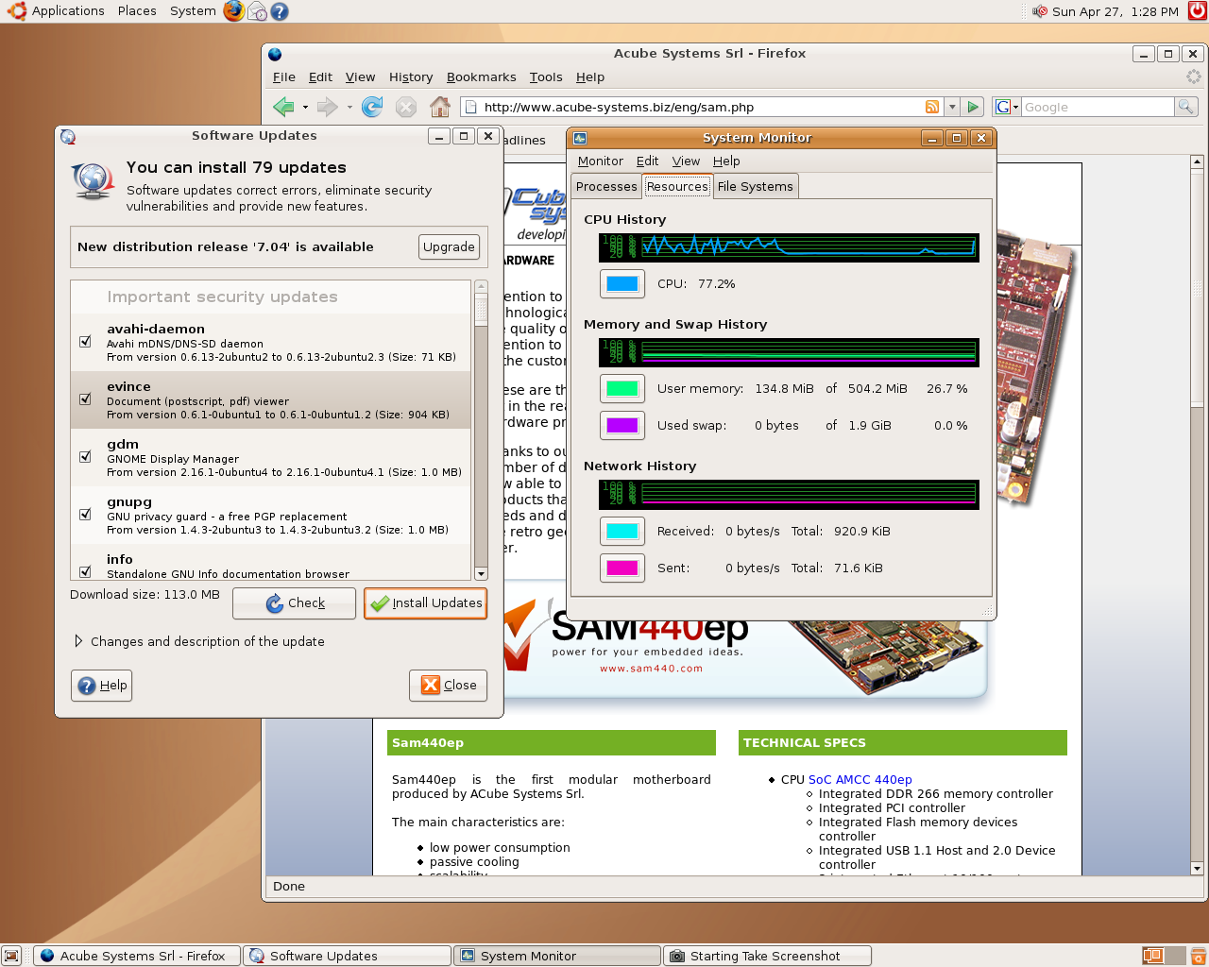Select the Resources tab

(x=677, y=186)
